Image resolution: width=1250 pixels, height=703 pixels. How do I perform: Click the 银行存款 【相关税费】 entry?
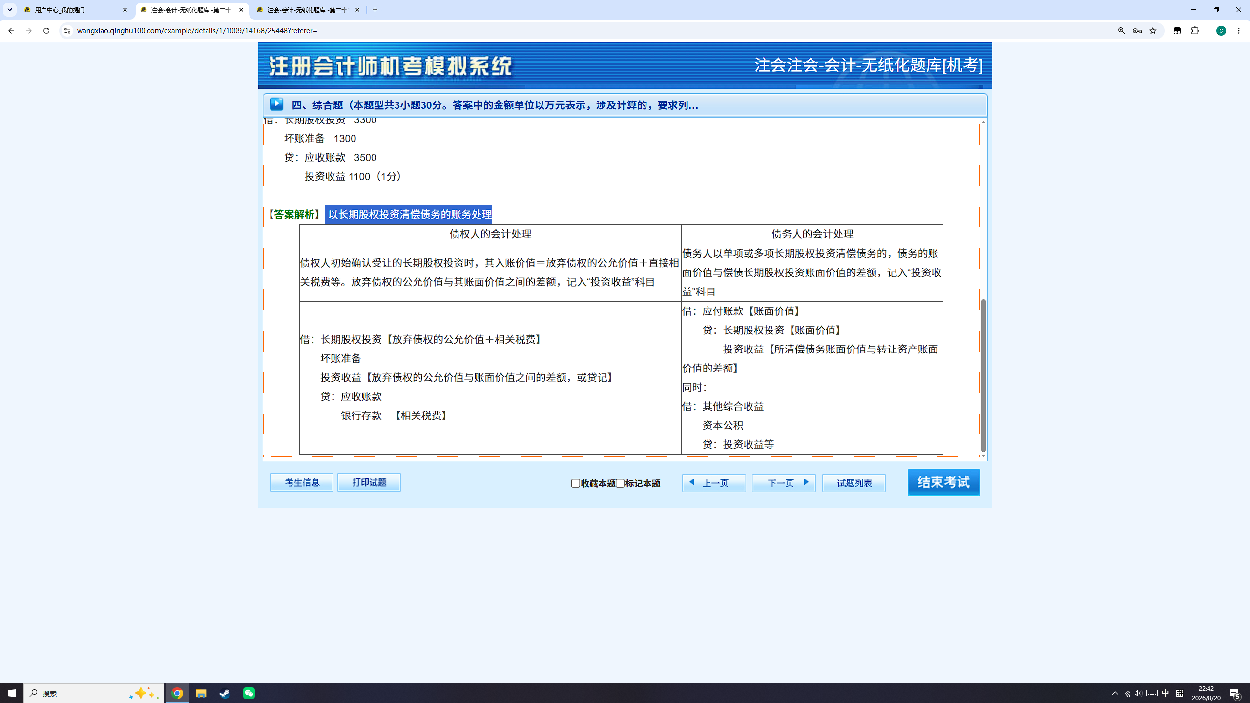click(396, 415)
